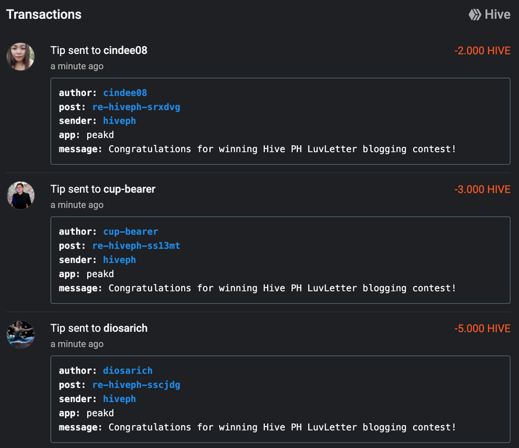Click 'a minute ago' under diosarich tip
The image size is (519, 448).
[x=77, y=344]
